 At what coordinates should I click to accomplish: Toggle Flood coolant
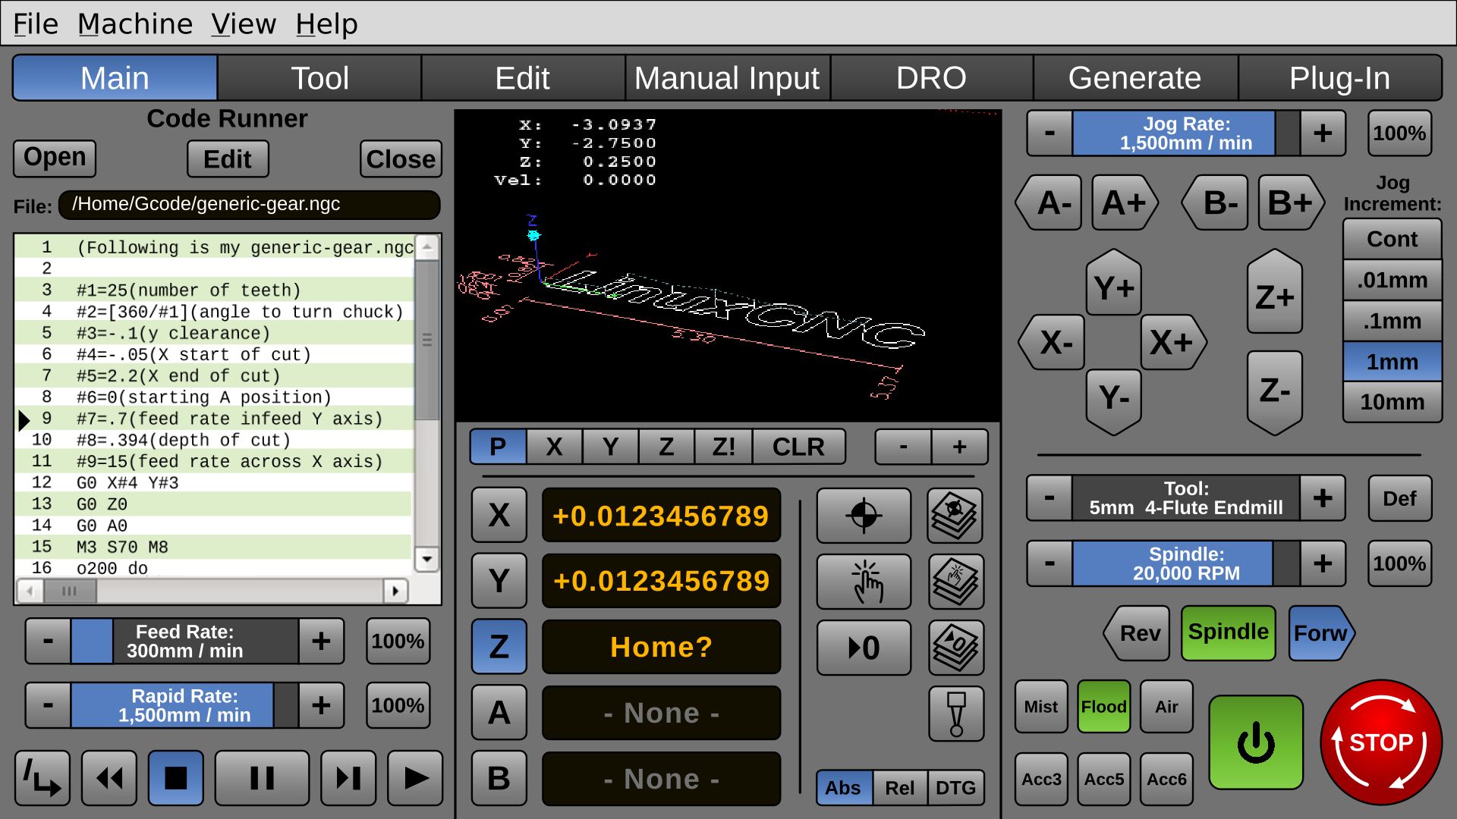(x=1104, y=707)
